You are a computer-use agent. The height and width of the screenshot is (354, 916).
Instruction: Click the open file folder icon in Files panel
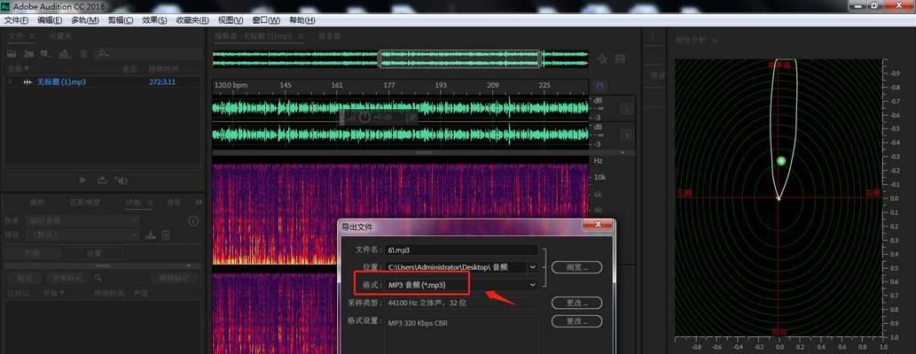click(12, 54)
